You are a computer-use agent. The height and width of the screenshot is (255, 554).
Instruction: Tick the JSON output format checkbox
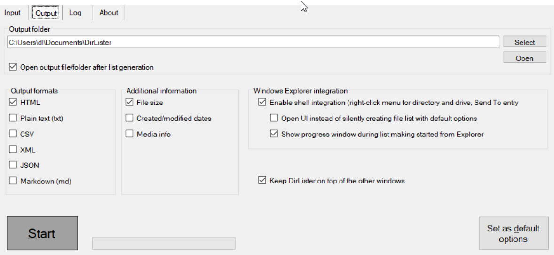coord(13,166)
